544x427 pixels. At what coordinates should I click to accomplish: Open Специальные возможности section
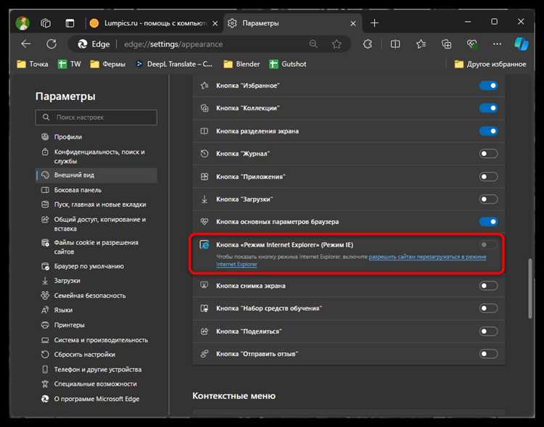(x=96, y=384)
